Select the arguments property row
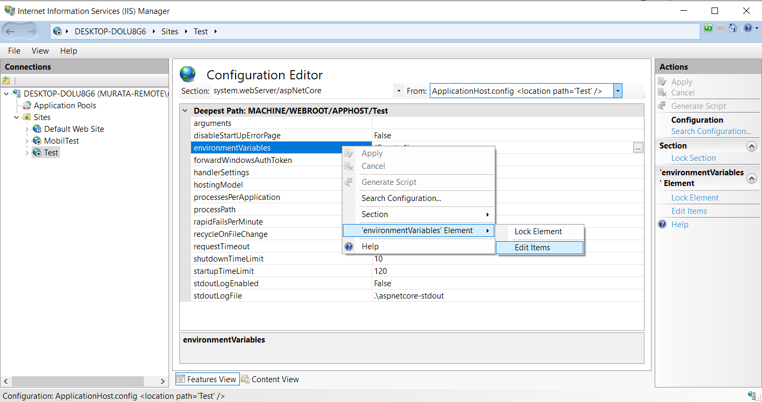This screenshot has height=402, width=762. [417, 123]
